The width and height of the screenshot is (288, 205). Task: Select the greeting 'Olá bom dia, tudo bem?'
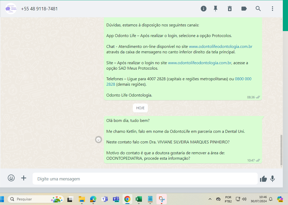(128, 121)
